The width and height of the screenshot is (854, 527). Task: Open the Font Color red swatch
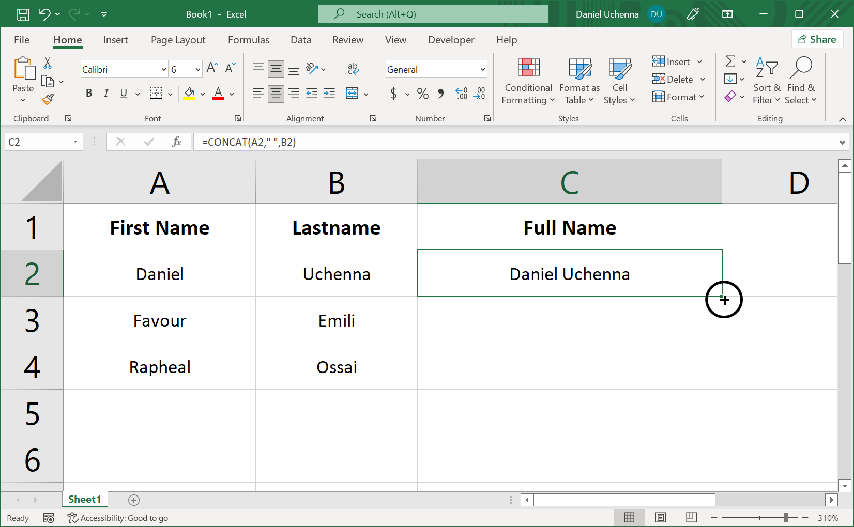click(x=218, y=94)
